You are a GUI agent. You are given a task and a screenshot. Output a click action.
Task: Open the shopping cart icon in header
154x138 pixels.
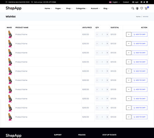(146, 8)
